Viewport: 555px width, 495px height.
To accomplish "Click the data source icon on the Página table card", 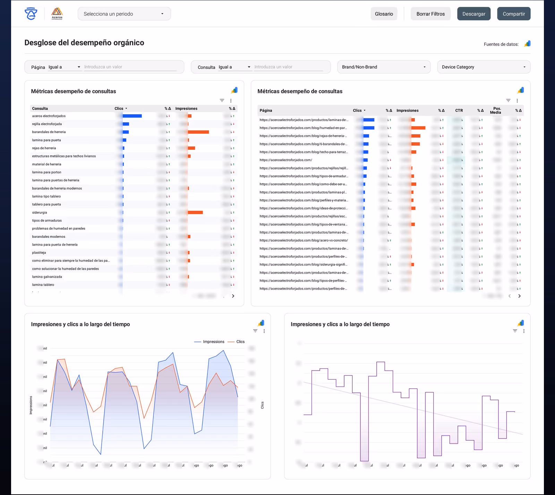I will [x=521, y=90].
